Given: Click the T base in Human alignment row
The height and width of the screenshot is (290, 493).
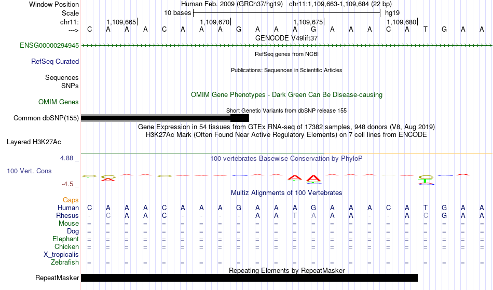Looking at the screenshot, I should [x=426, y=208].
